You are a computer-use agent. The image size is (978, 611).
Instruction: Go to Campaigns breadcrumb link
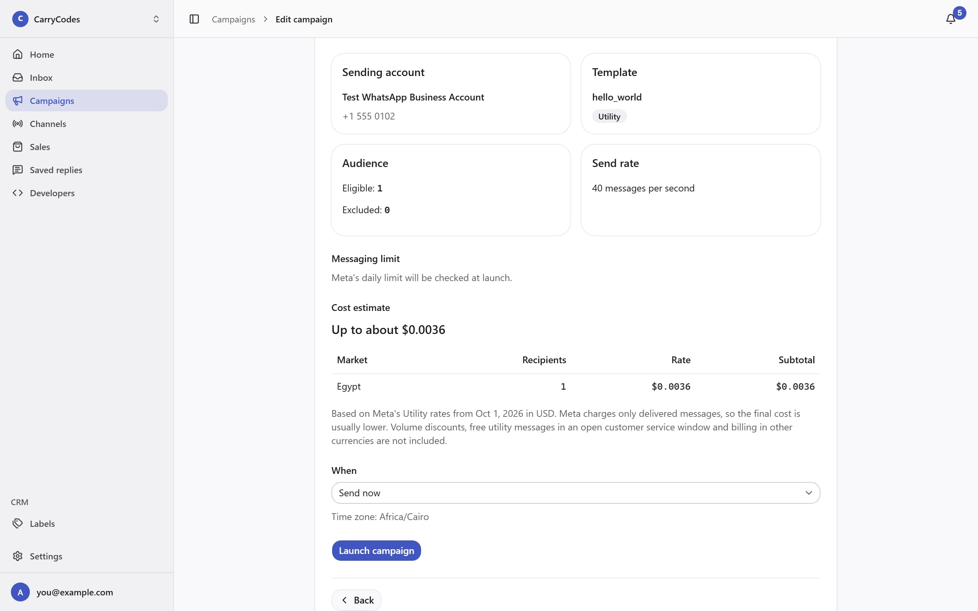pos(233,19)
